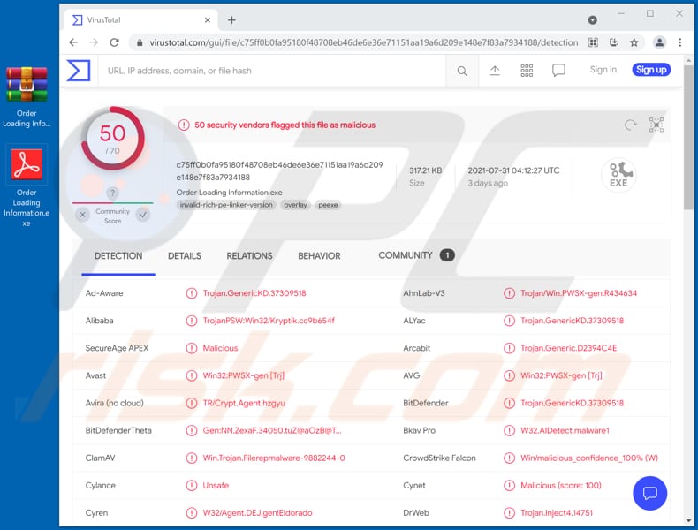This screenshot has height=530, width=698.
Task: Open a new browser tab
Action: [231, 20]
